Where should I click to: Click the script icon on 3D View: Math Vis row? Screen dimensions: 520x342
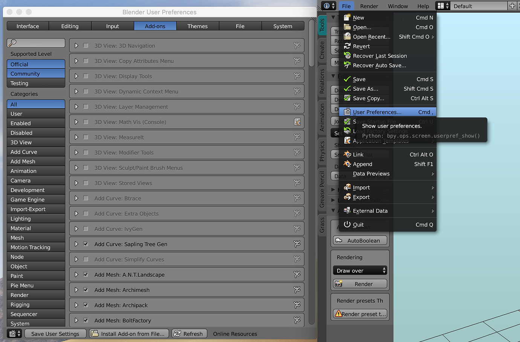point(297,122)
